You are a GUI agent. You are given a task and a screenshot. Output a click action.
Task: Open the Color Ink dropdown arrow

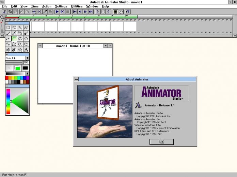click(x=27, y=58)
